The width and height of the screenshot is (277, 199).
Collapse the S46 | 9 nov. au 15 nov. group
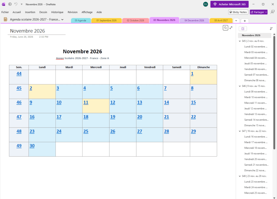tap(240, 86)
